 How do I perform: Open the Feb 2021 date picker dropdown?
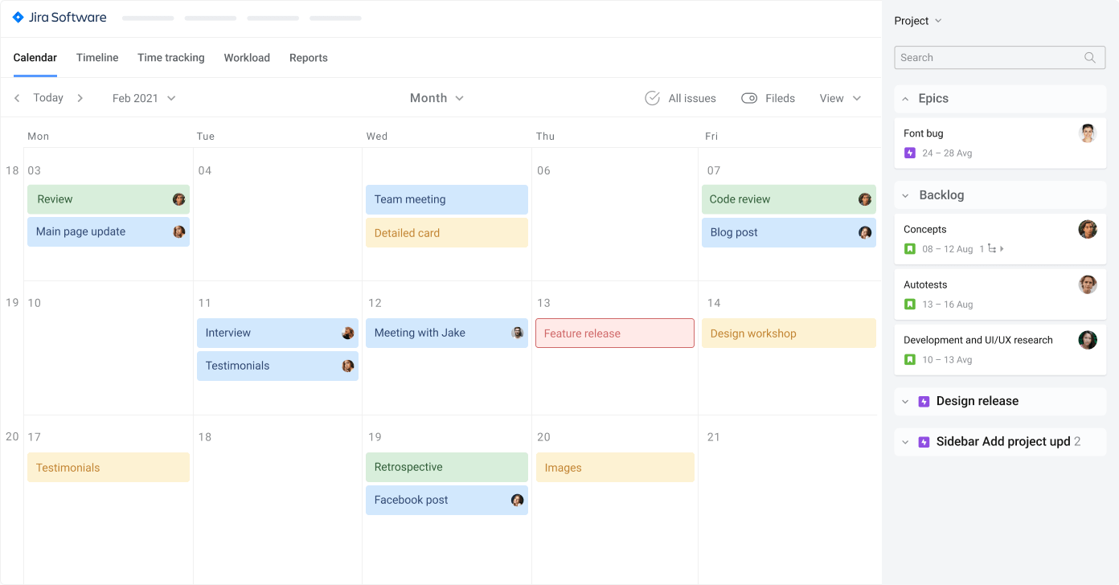click(143, 97)
